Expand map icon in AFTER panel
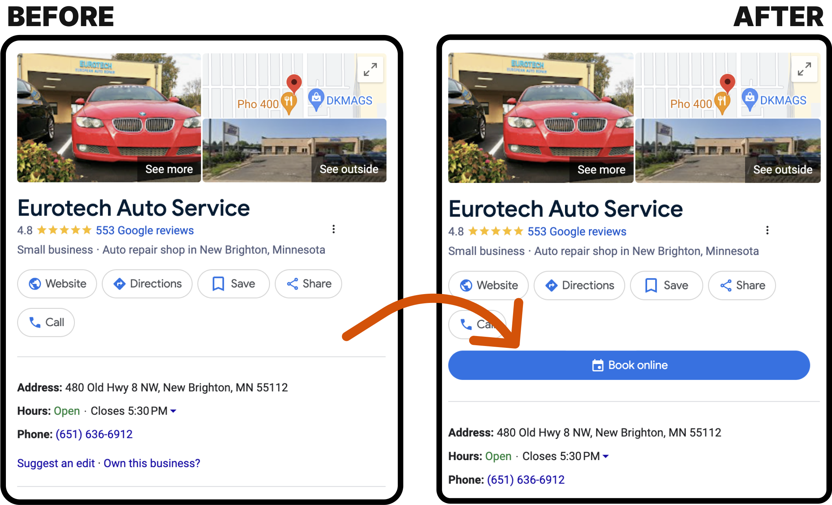This screenshot has height=505, width=832. pyautogui.click(x=804, y=69)
